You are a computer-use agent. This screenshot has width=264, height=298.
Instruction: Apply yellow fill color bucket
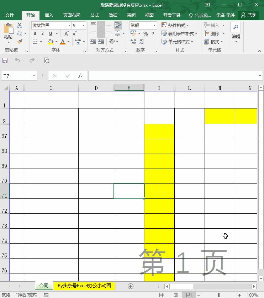51,42
